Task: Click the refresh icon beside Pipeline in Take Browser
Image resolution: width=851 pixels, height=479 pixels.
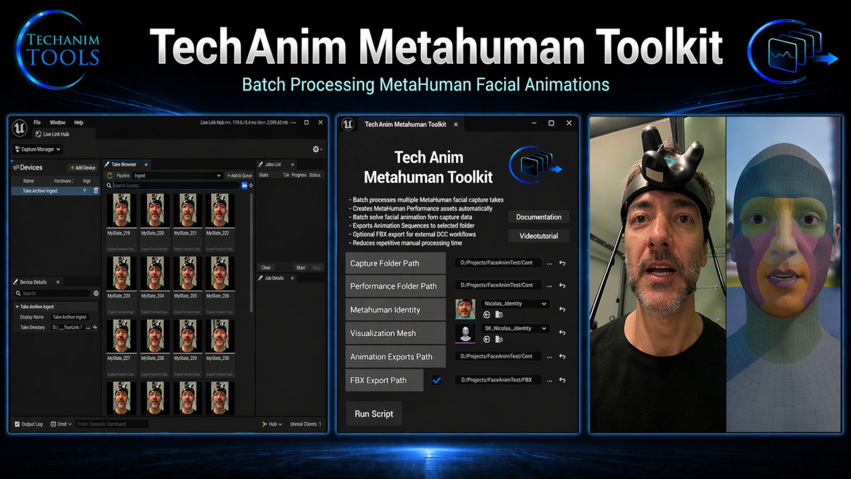Action: point(110,176)
